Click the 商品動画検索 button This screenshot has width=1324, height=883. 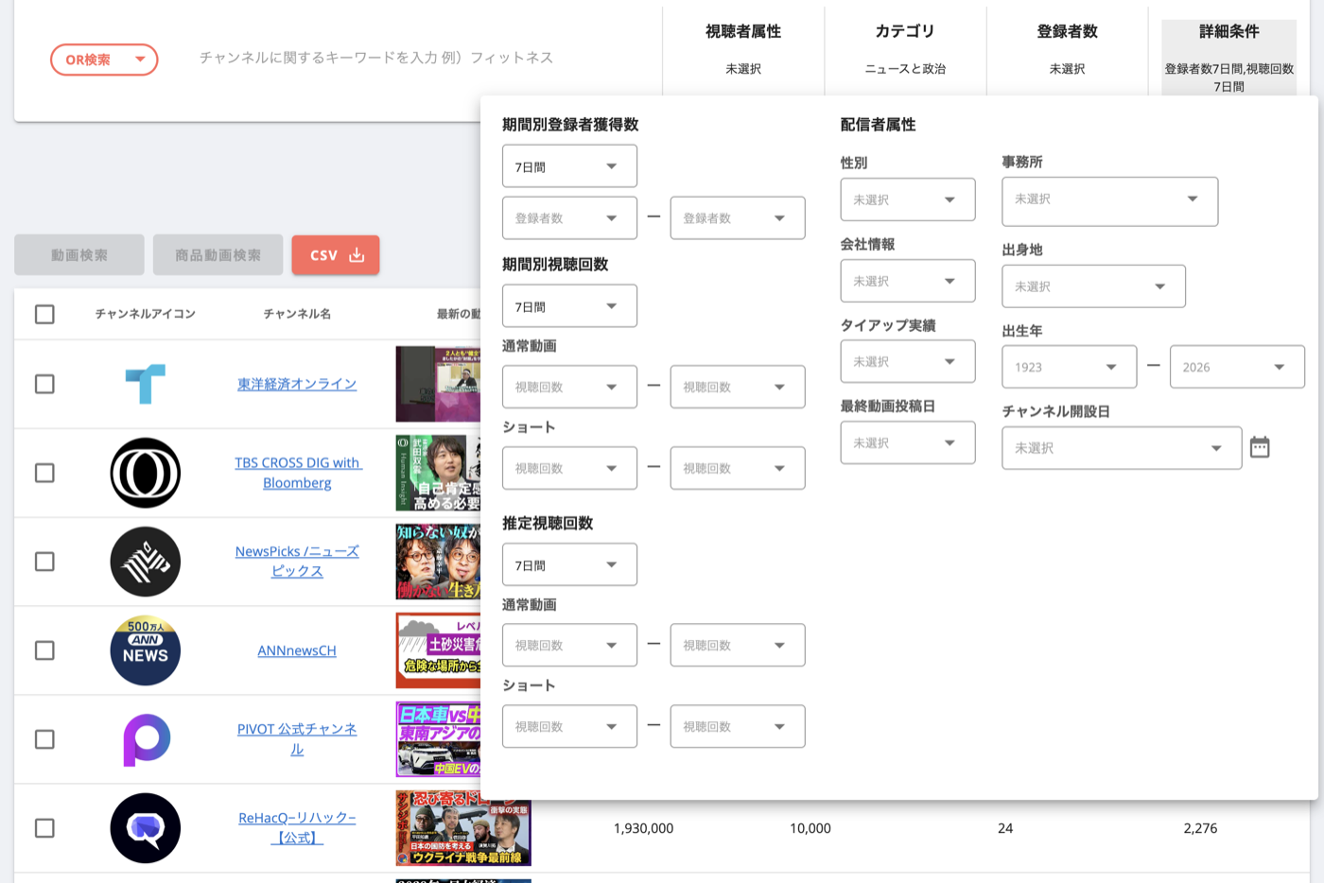click(218, 255)
